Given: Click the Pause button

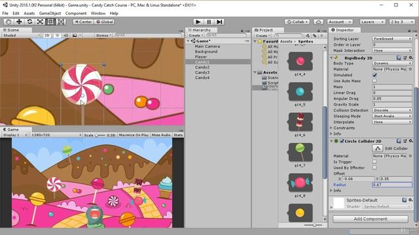Looking at the screenshot, I should [x=209, y=22].
